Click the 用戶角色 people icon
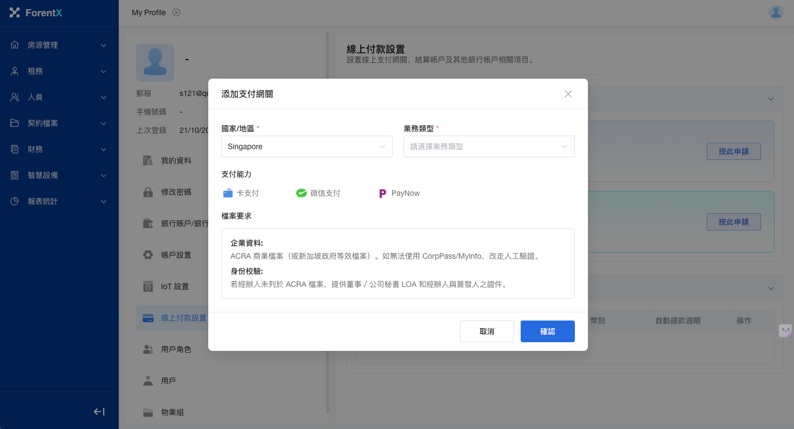The image size is (794, 429). (148, 349)
